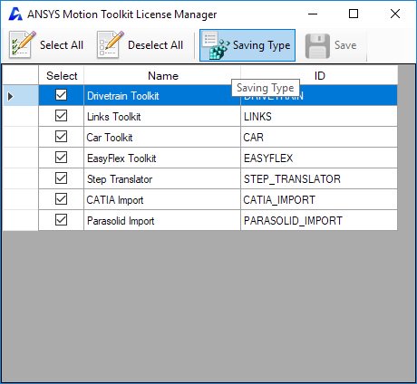This screenshot has height=384, width=417.
Task: Click the CATIA_IMPORT ID cell
Action: [x=319, y=199]
